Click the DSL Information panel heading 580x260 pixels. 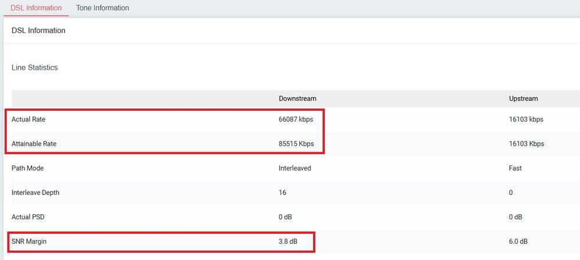(38, 30)
